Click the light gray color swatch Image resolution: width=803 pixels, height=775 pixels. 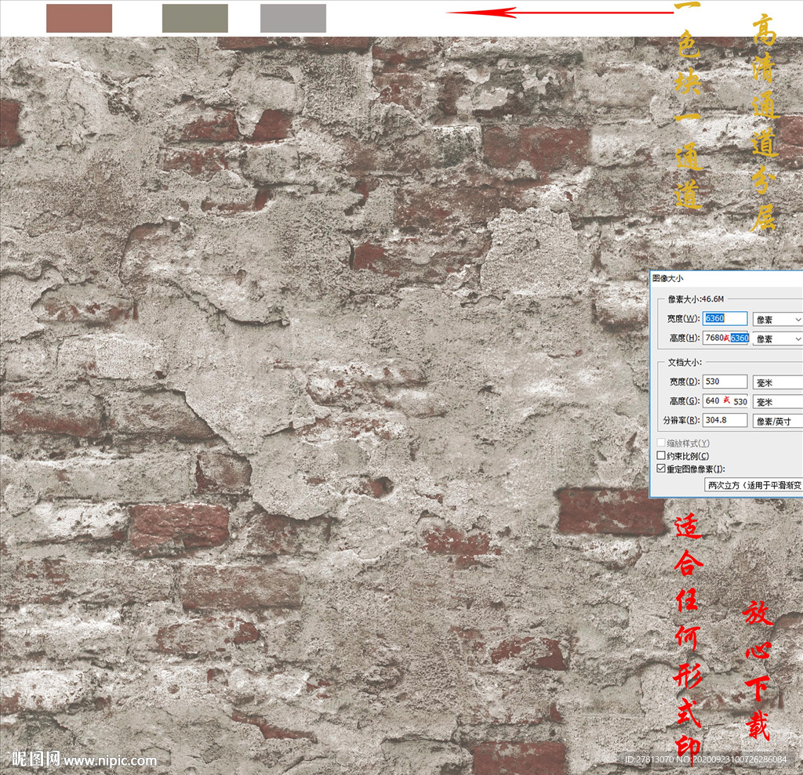point(293,19)
